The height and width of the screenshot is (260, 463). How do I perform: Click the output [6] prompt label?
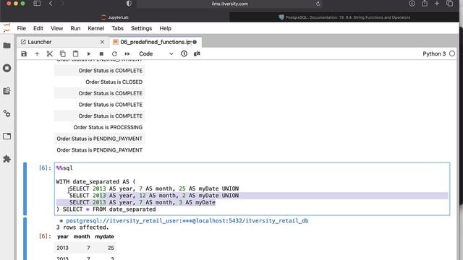pyautogui.click(x=45, y=236)
